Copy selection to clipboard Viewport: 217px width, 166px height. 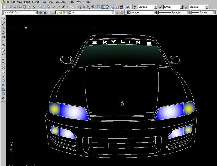[x=44, y=7]
